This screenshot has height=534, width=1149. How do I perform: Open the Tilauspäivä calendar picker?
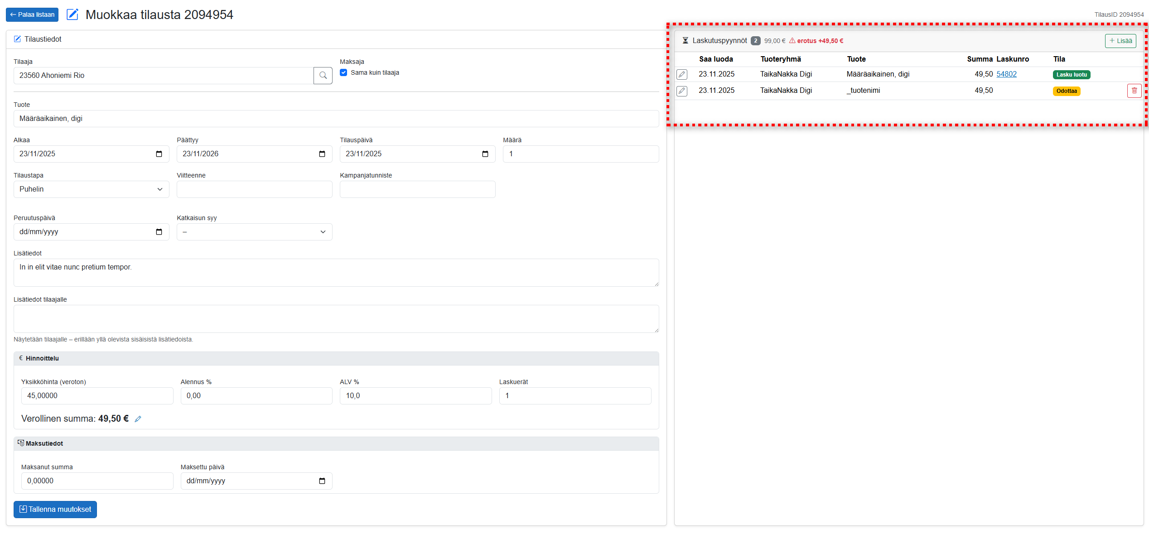485,154
